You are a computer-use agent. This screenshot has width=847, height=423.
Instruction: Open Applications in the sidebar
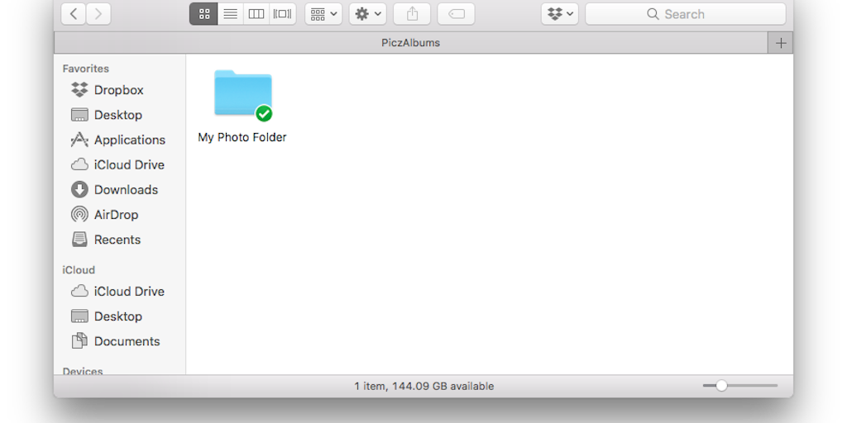click(130, 140)
